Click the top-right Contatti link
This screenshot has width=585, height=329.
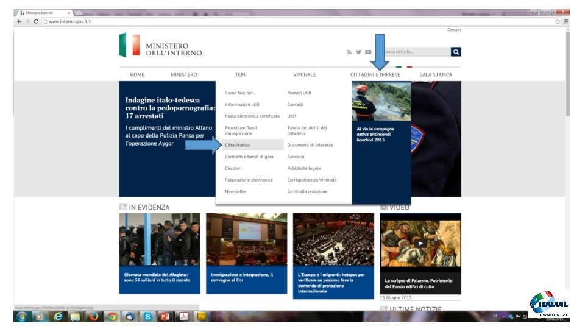tap(454, 30)
